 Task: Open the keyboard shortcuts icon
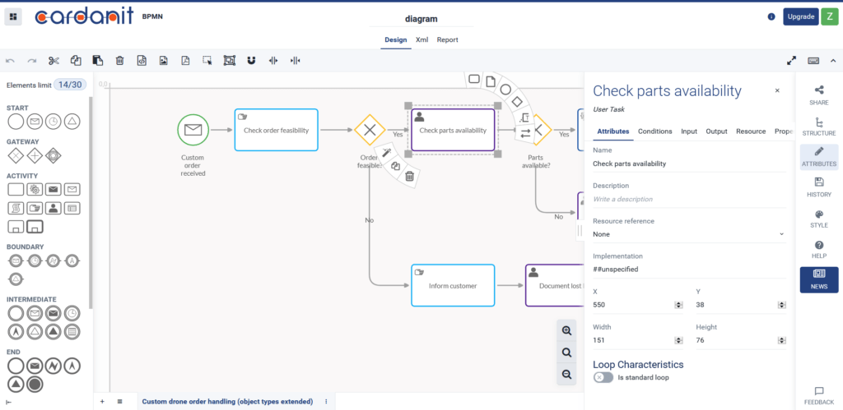coord(813,61)
